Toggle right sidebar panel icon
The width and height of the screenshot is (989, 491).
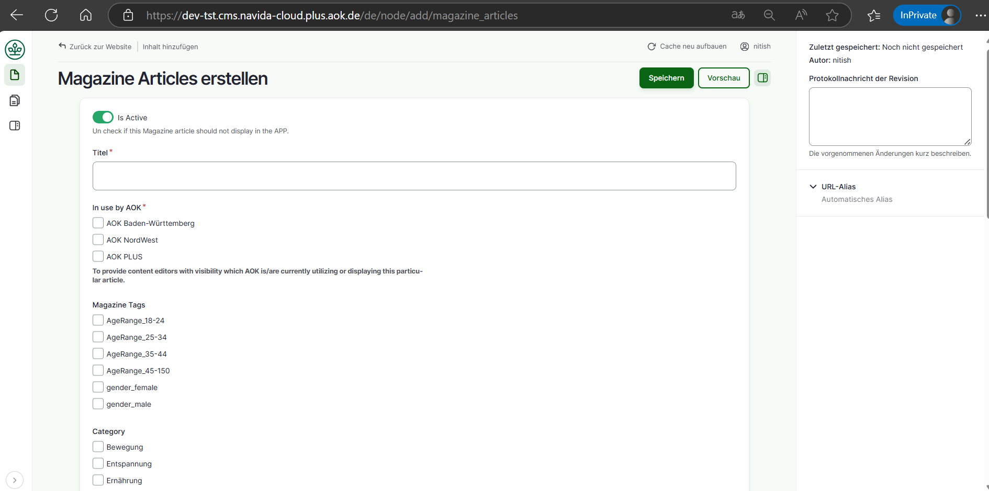coord(762,78)
